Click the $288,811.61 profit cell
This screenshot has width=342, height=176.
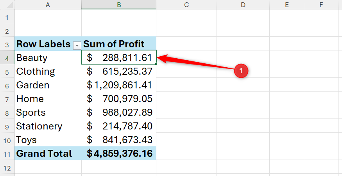119,57
